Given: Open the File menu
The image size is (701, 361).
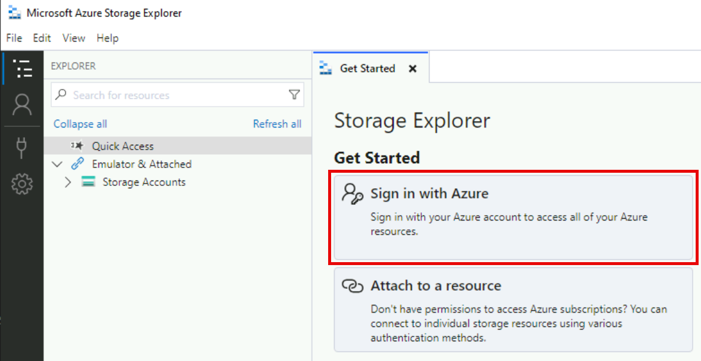Looking at the screenshot, I should [13, 38].
